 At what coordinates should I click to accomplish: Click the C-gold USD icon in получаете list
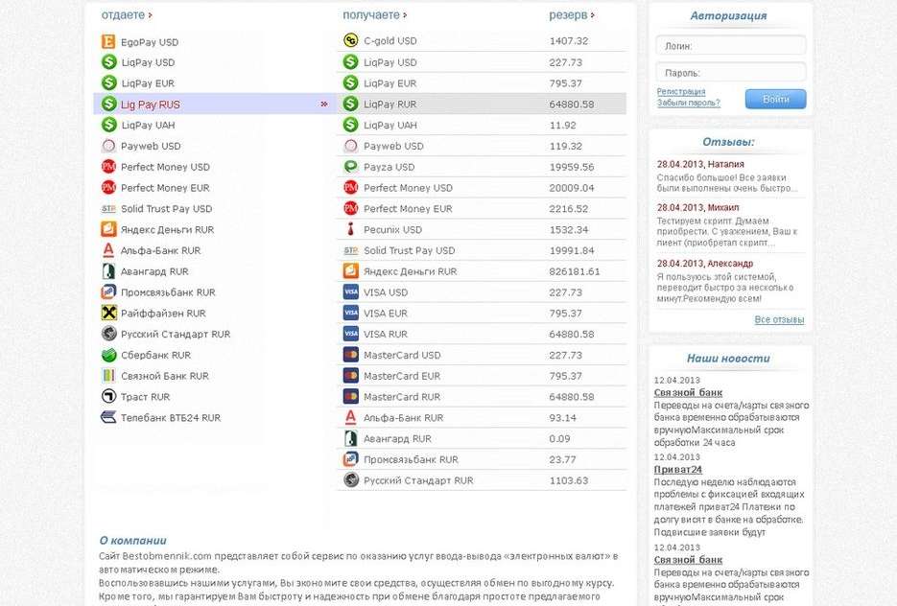point(351,40)
